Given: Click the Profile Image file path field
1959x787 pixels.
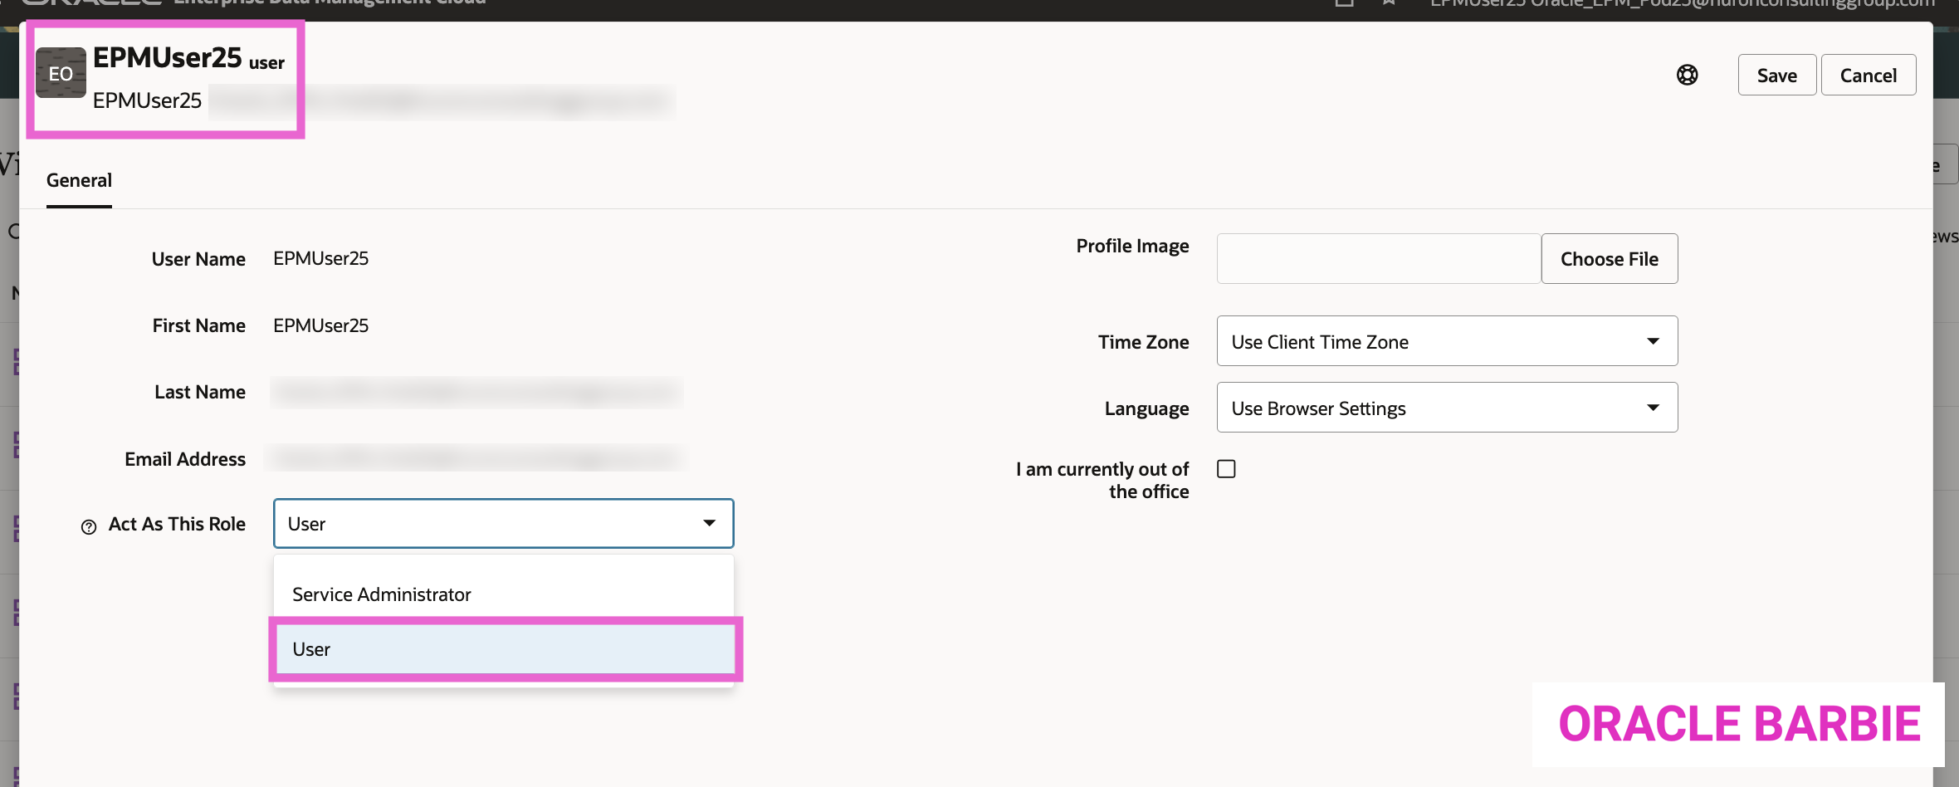Looking at the screenshot, I should click(x=1378, y=259).
